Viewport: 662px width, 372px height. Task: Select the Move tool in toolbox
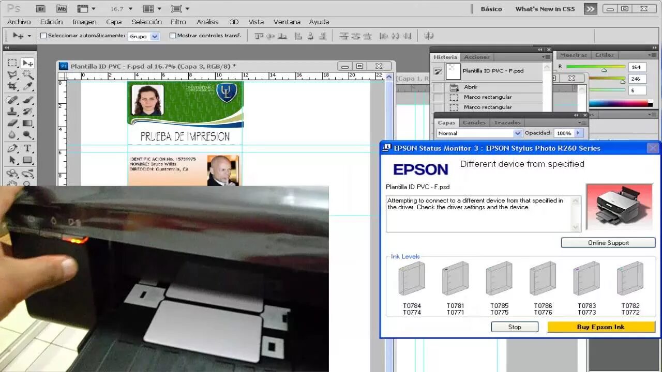click(x=28, y=63)
